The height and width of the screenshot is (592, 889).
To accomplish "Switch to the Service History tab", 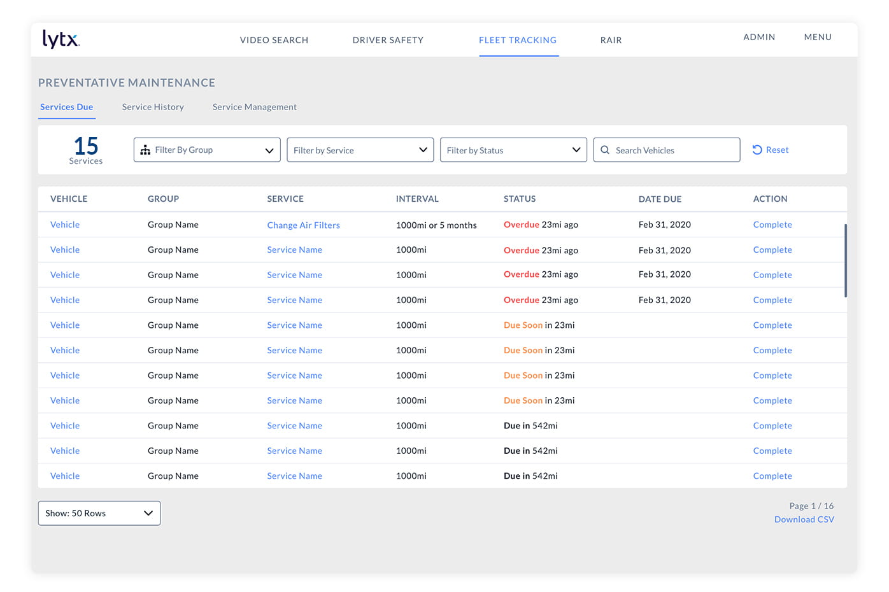I will tap(153, 107).
